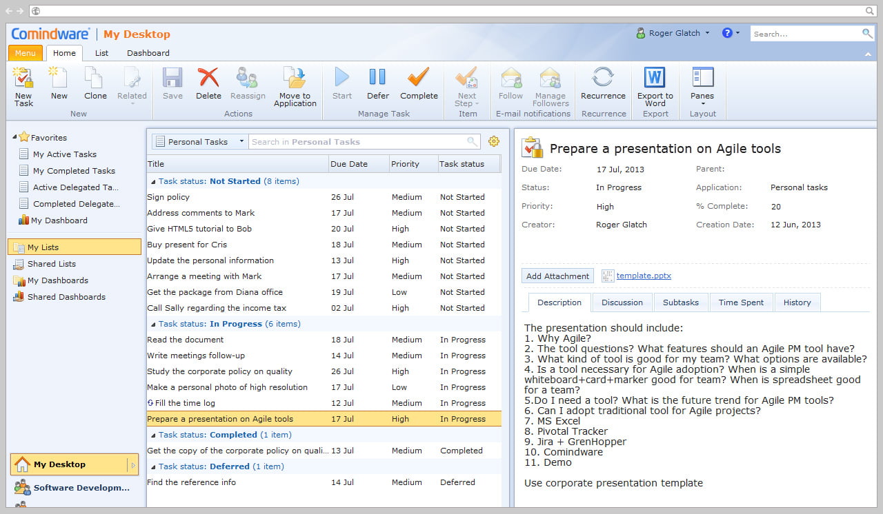Create a New Task from ribbon
883x514 pixels.
point(23,86)
